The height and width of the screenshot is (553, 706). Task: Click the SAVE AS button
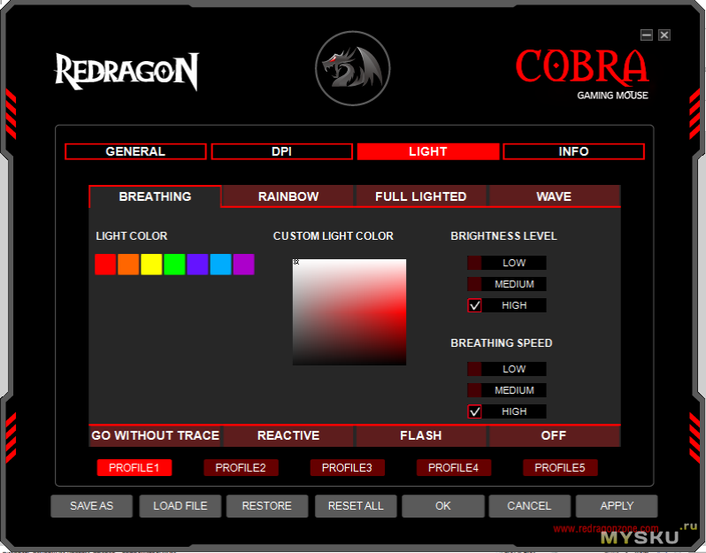pos(92,506)
